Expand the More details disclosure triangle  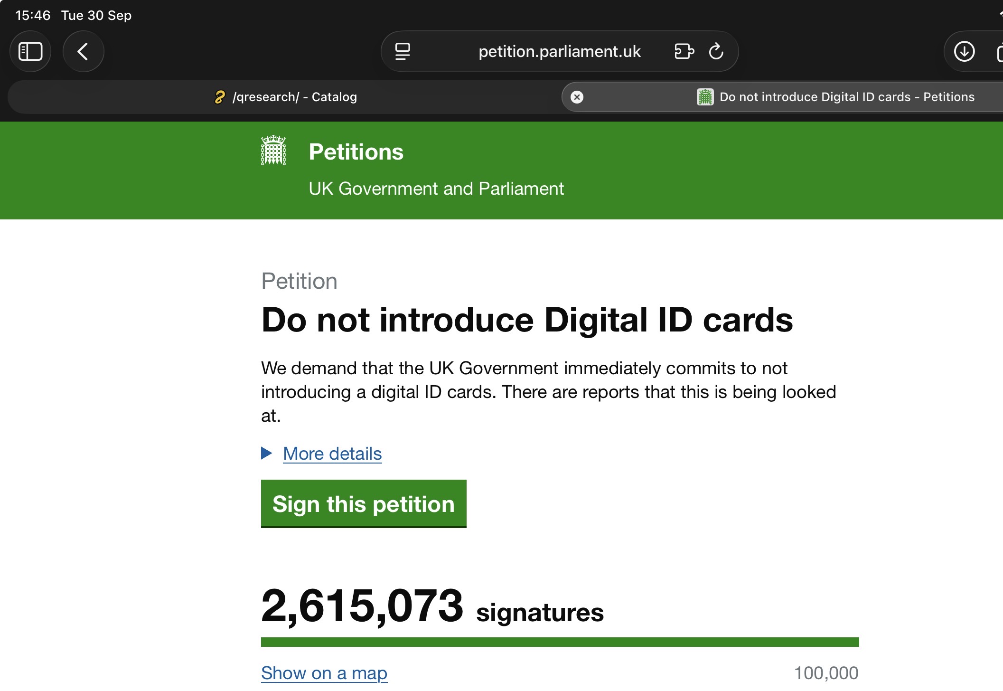267,453
